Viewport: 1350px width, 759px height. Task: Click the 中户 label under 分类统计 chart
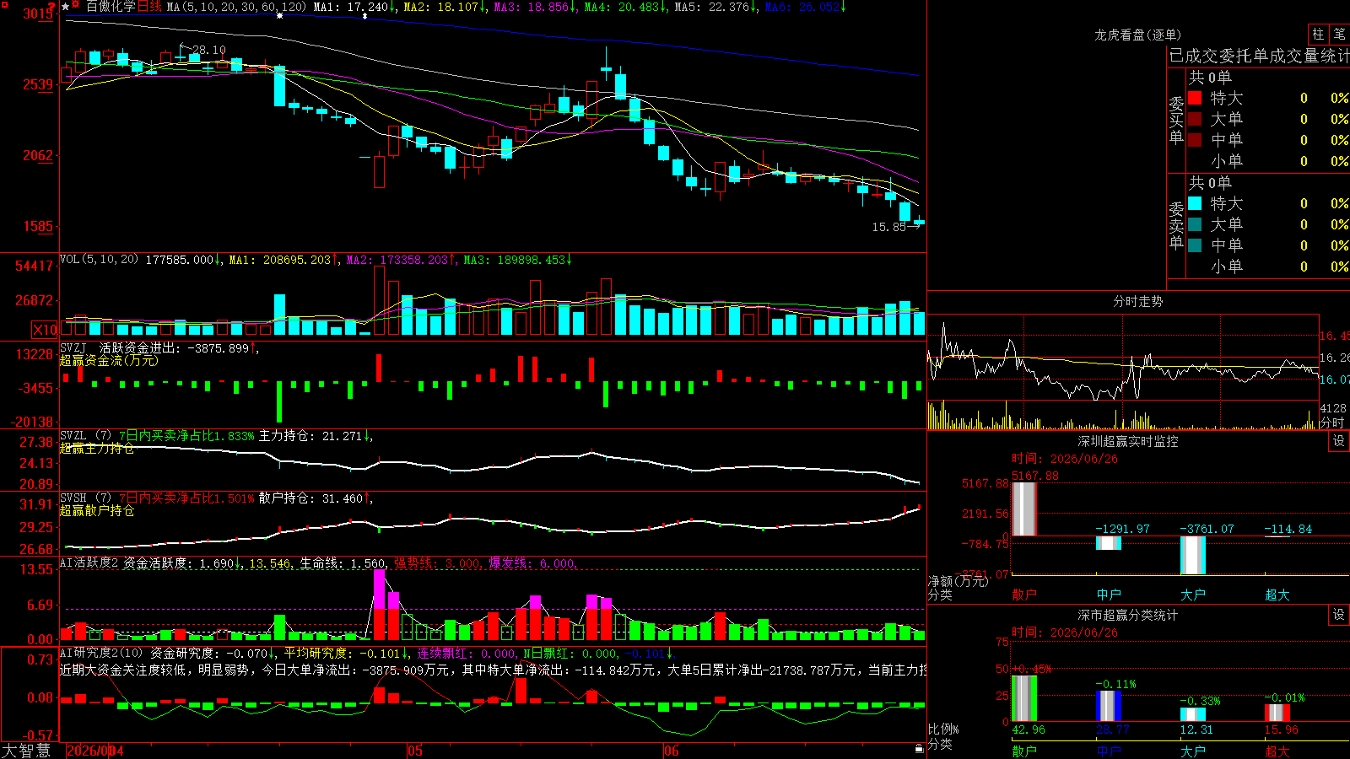[1109, 751]
